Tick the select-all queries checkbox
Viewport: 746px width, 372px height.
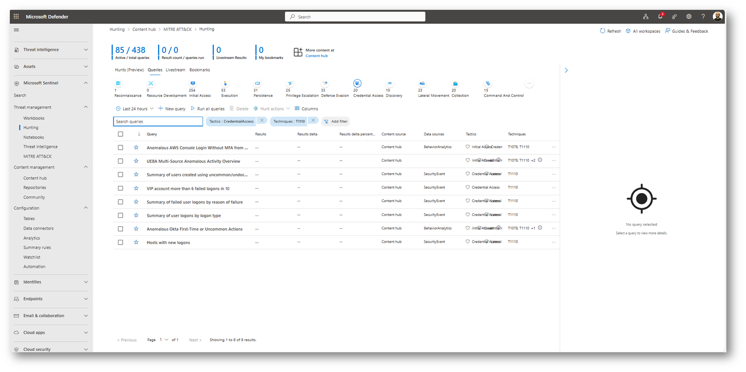pyautogui.click(x=120, y=134)
